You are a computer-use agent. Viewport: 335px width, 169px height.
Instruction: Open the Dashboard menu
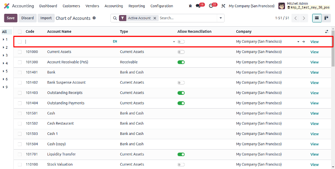[x=48, y=6]
